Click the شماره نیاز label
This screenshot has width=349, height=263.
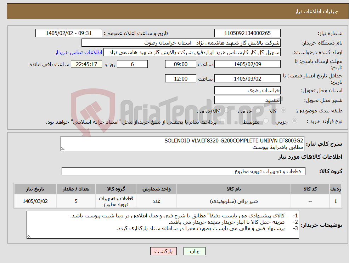click(330, 33)
